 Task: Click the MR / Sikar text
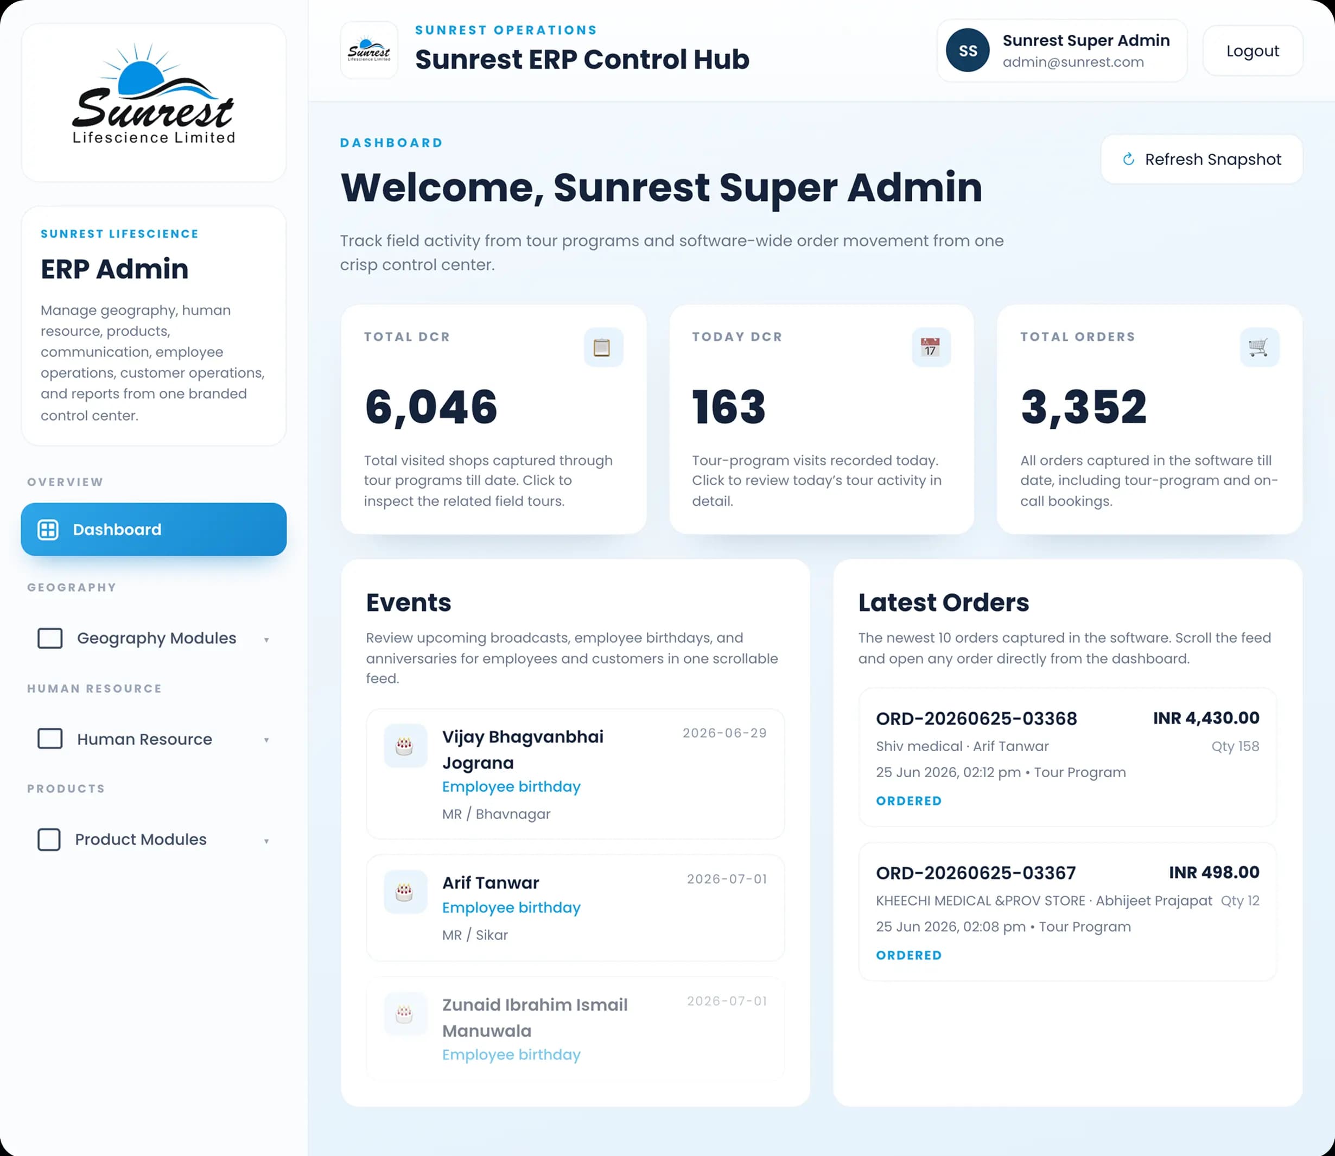point(475,935)
